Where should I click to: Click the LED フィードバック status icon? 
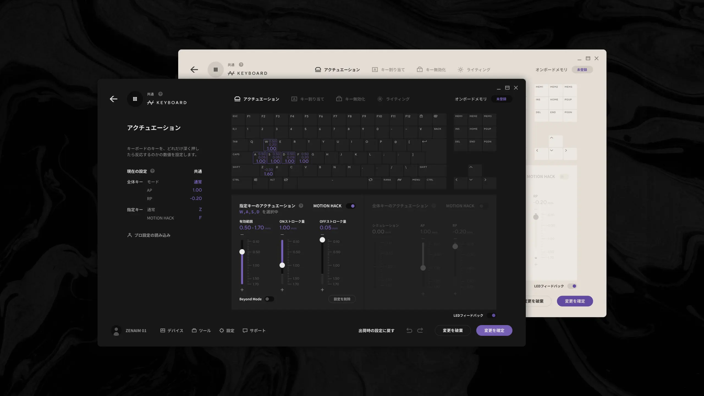(494, 316)
